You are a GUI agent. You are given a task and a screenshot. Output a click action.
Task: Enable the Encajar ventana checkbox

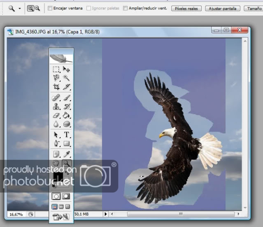(x=50, y=8)
